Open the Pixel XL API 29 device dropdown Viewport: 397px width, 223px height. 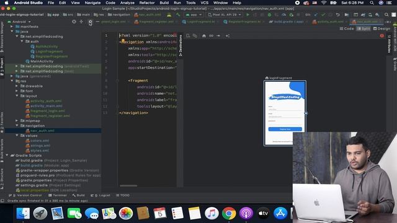tap(225, 15)
